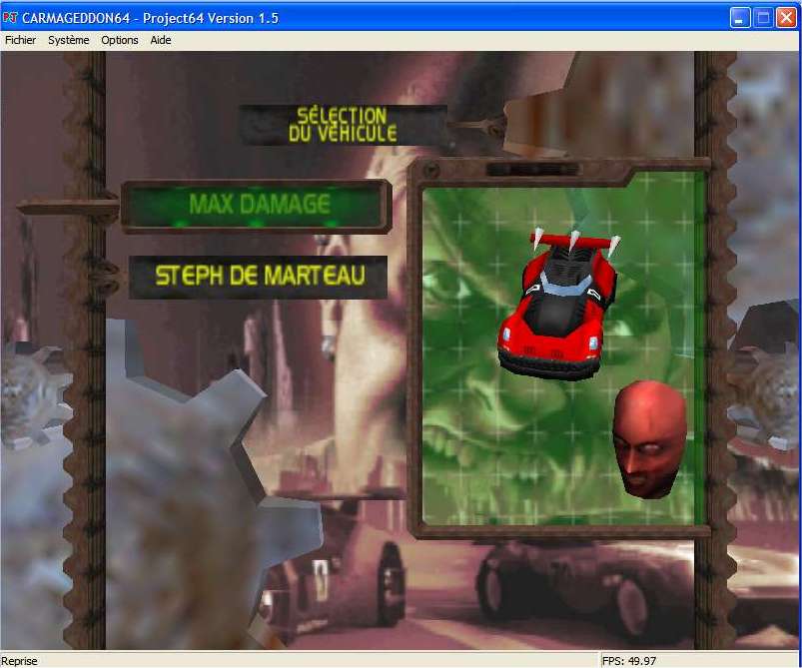Open the Aide menu
The image size is (802, 668).
point(161,40)
